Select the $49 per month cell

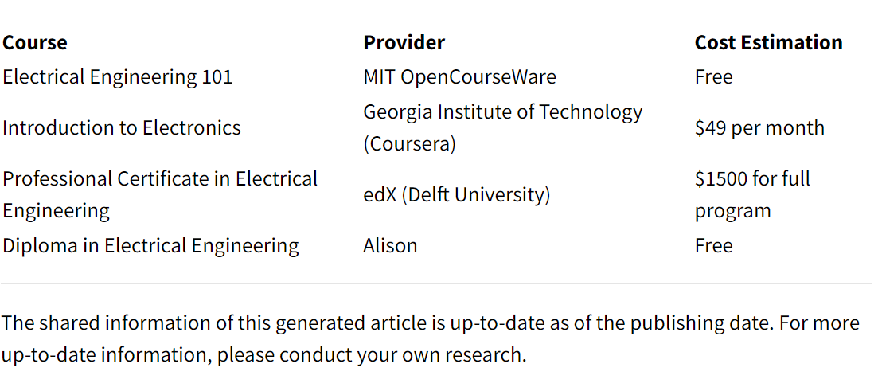click(x=759, y=127)
